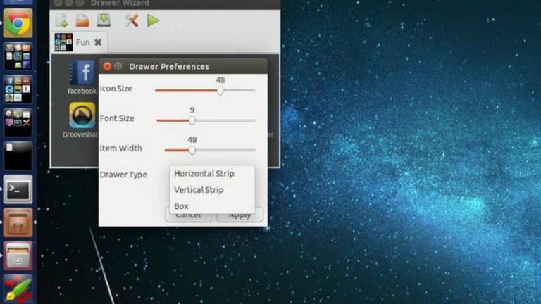This screenshot has width=541, height=304.
Task: Open a drawer with the folder icon
Action: pyautogui.click(x=82, y=20)
